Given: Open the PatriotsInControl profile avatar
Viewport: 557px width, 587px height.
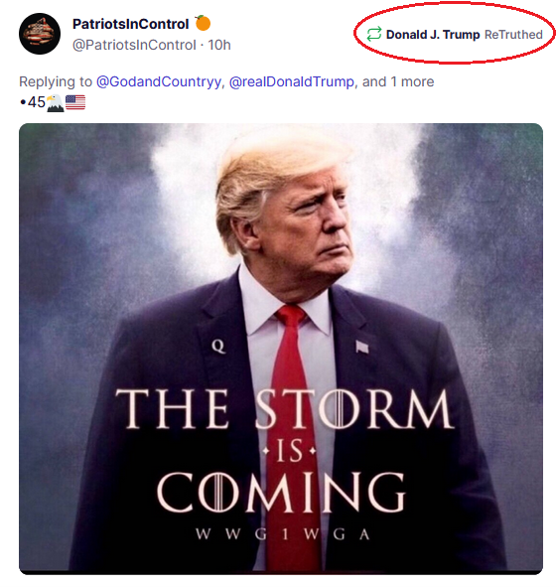Looking at the screenshot, I should pos(40,34).
